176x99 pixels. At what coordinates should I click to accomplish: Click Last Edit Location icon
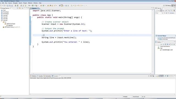(79, 5)
